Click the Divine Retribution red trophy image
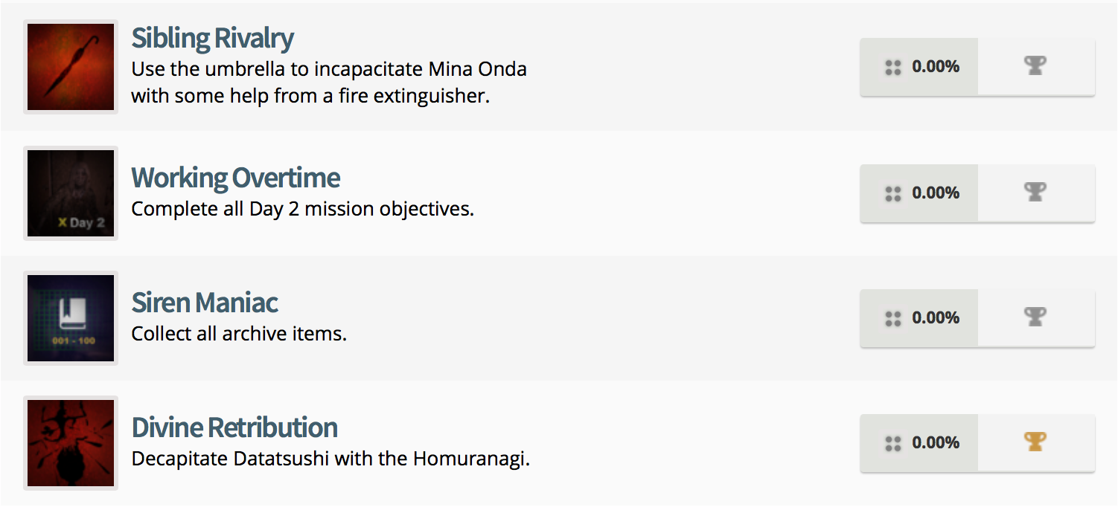 coord(71,443)
